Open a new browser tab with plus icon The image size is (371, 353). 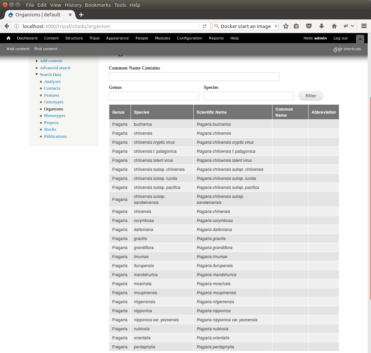pyautogui.click(x=81, y=15)
